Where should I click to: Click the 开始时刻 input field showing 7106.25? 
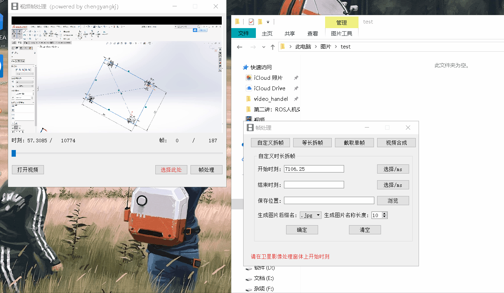pyautogui.click(x=314, y=169)
